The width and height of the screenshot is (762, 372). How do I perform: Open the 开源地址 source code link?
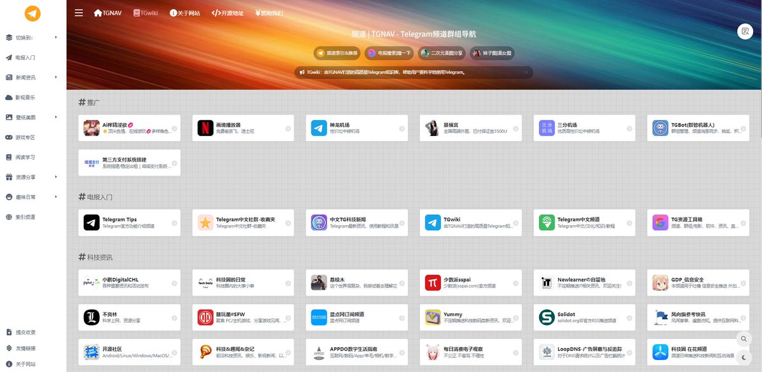point(228,13)
